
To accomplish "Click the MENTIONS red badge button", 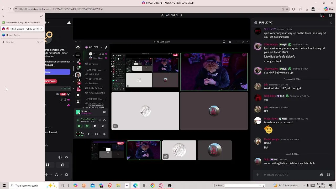I will 51,81.
